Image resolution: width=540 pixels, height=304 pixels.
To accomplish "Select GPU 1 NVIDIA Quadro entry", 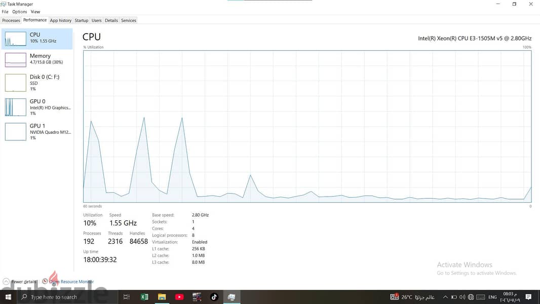I will point(37,132).
